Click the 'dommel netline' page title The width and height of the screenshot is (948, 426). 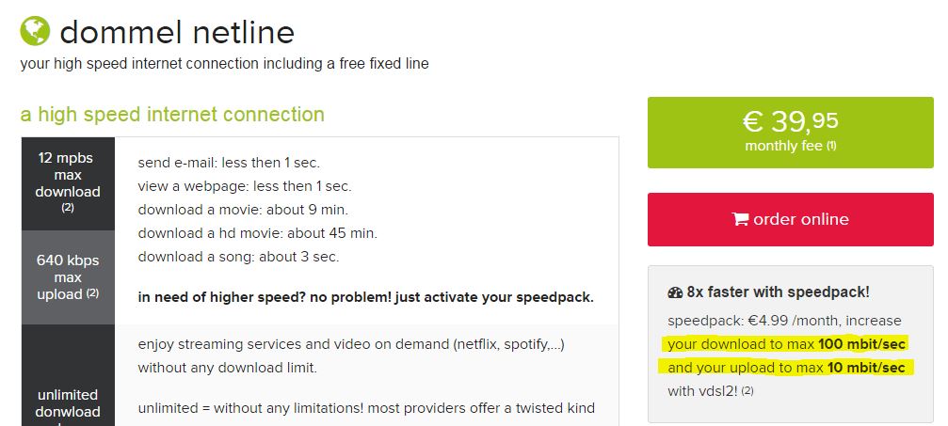point(177,33)
